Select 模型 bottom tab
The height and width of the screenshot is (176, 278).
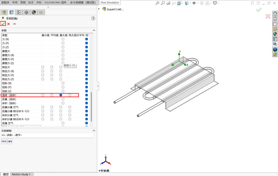pos(6,174)
